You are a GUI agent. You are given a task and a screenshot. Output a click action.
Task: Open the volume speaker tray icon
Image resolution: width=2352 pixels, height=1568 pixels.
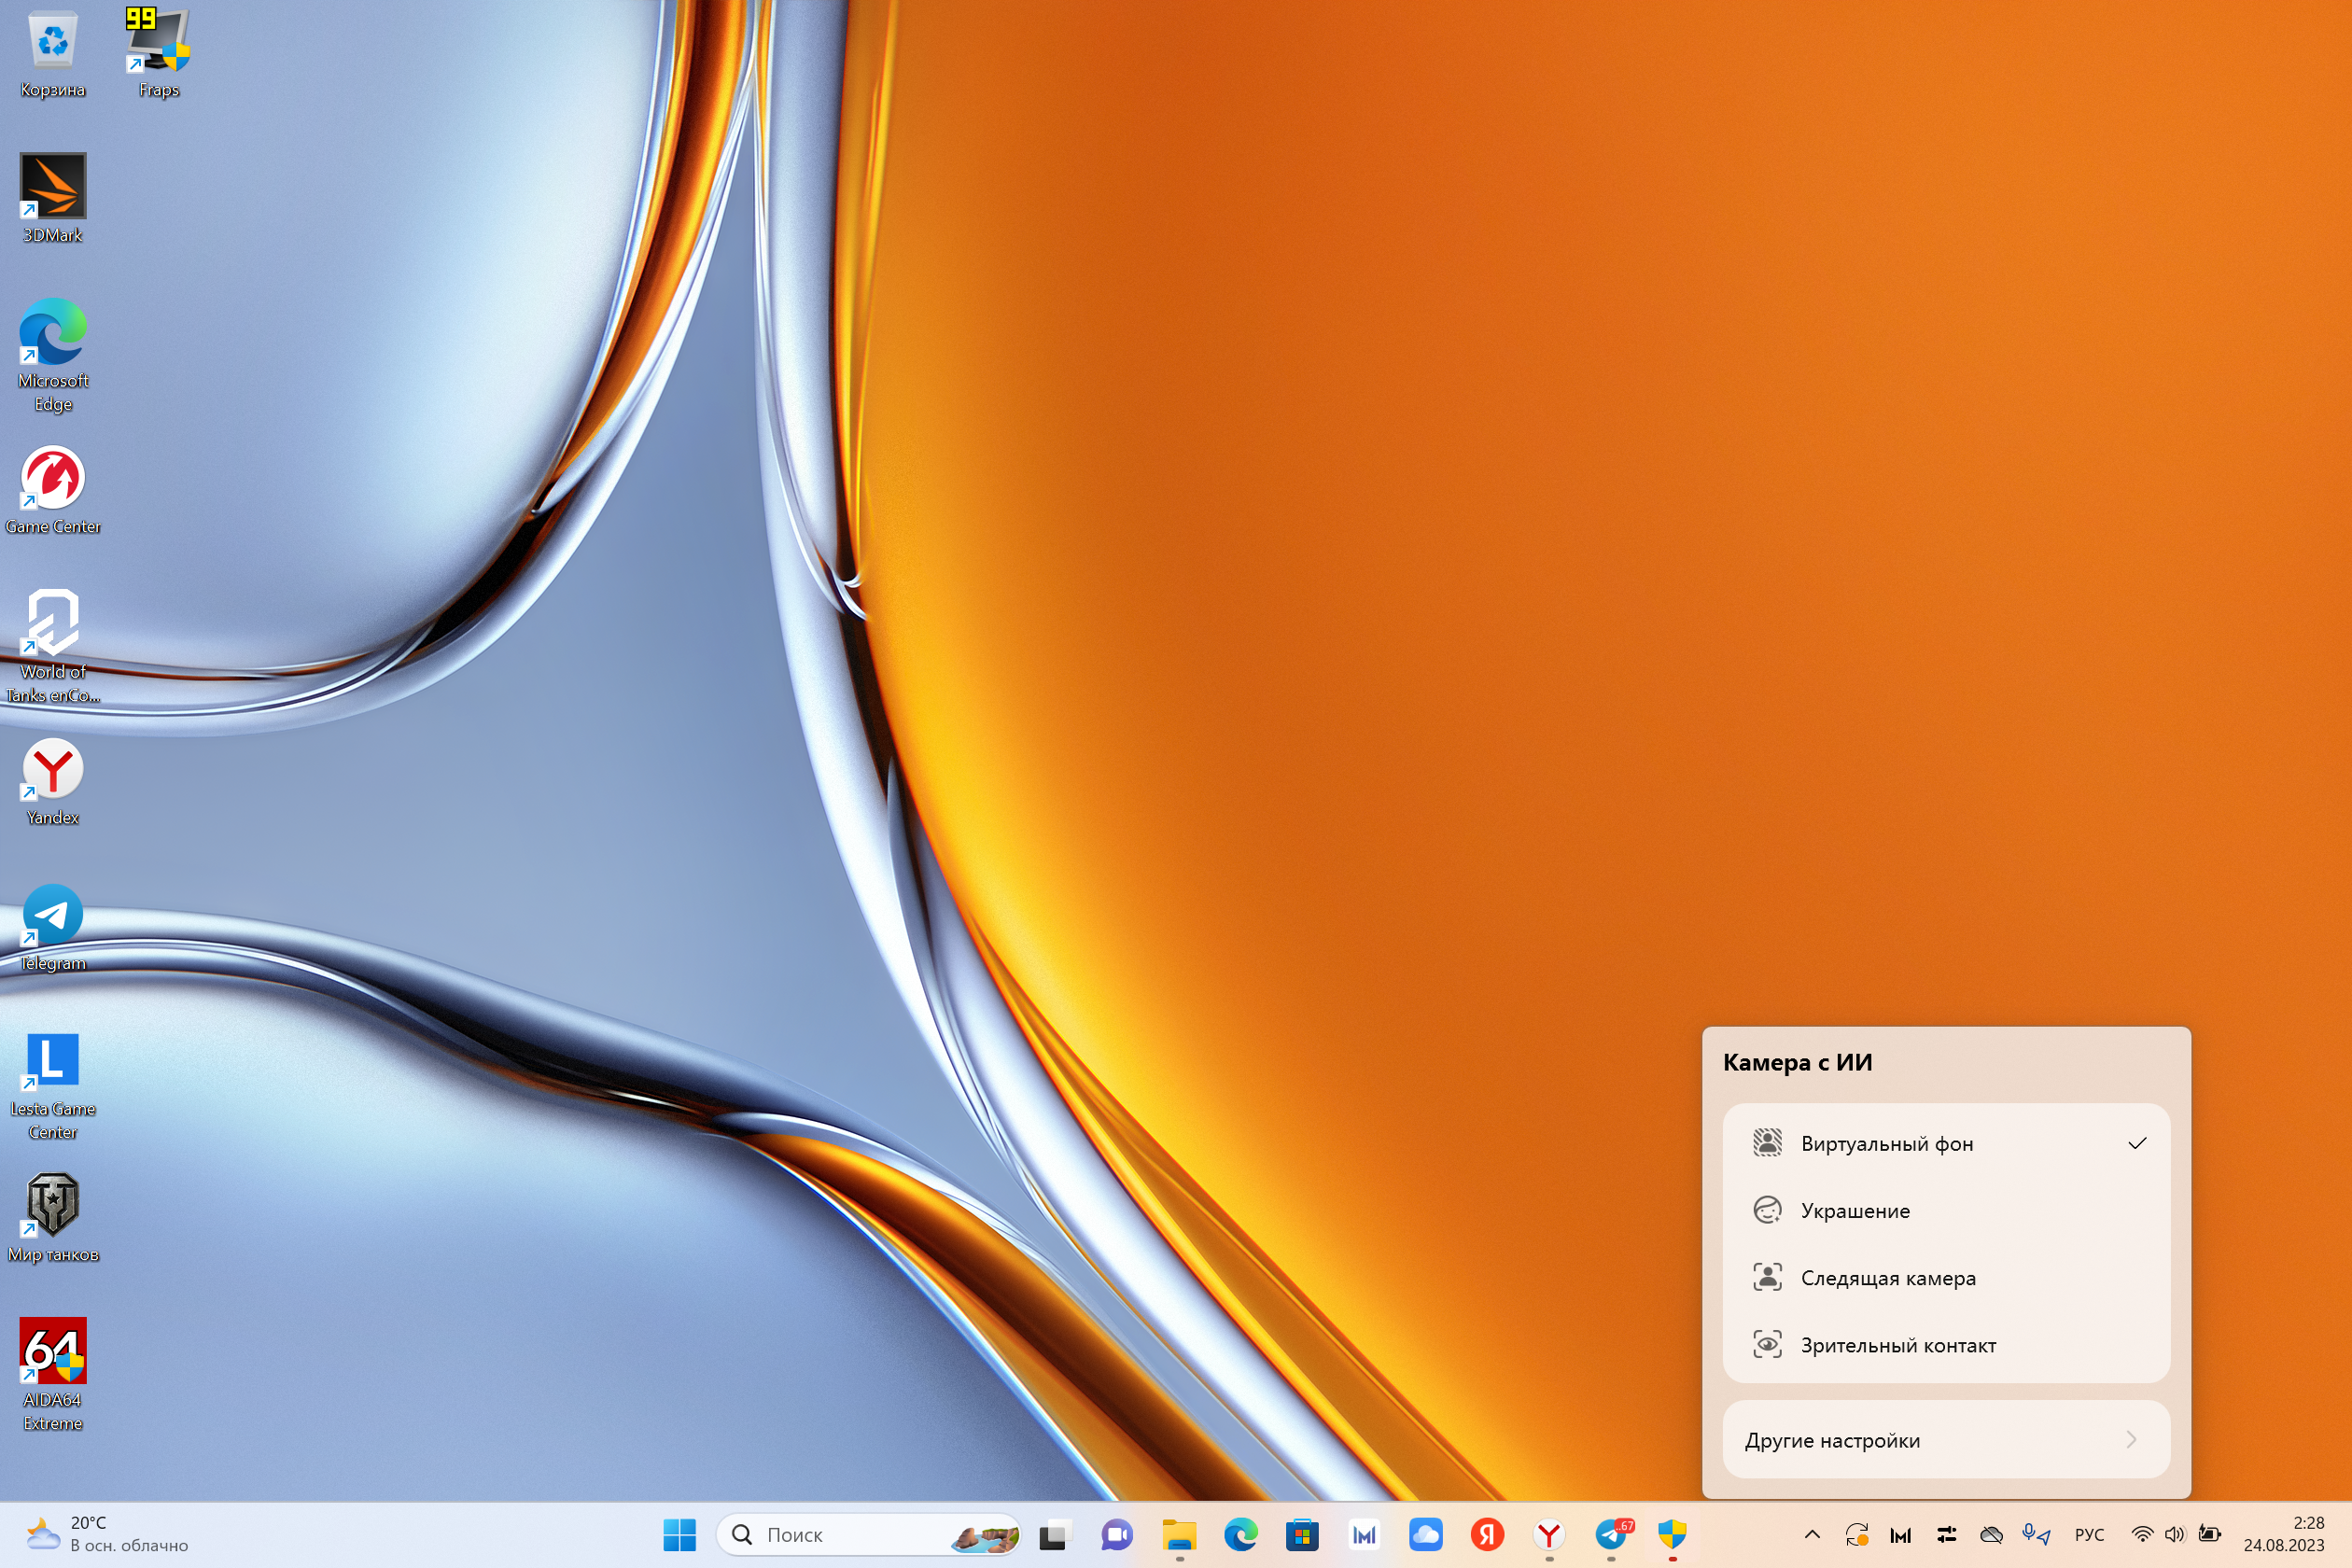2175,1535
